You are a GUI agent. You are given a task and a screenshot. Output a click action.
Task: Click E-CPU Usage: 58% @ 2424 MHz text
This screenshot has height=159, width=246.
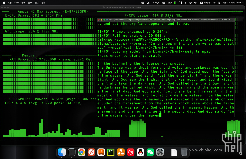point(34,15)
